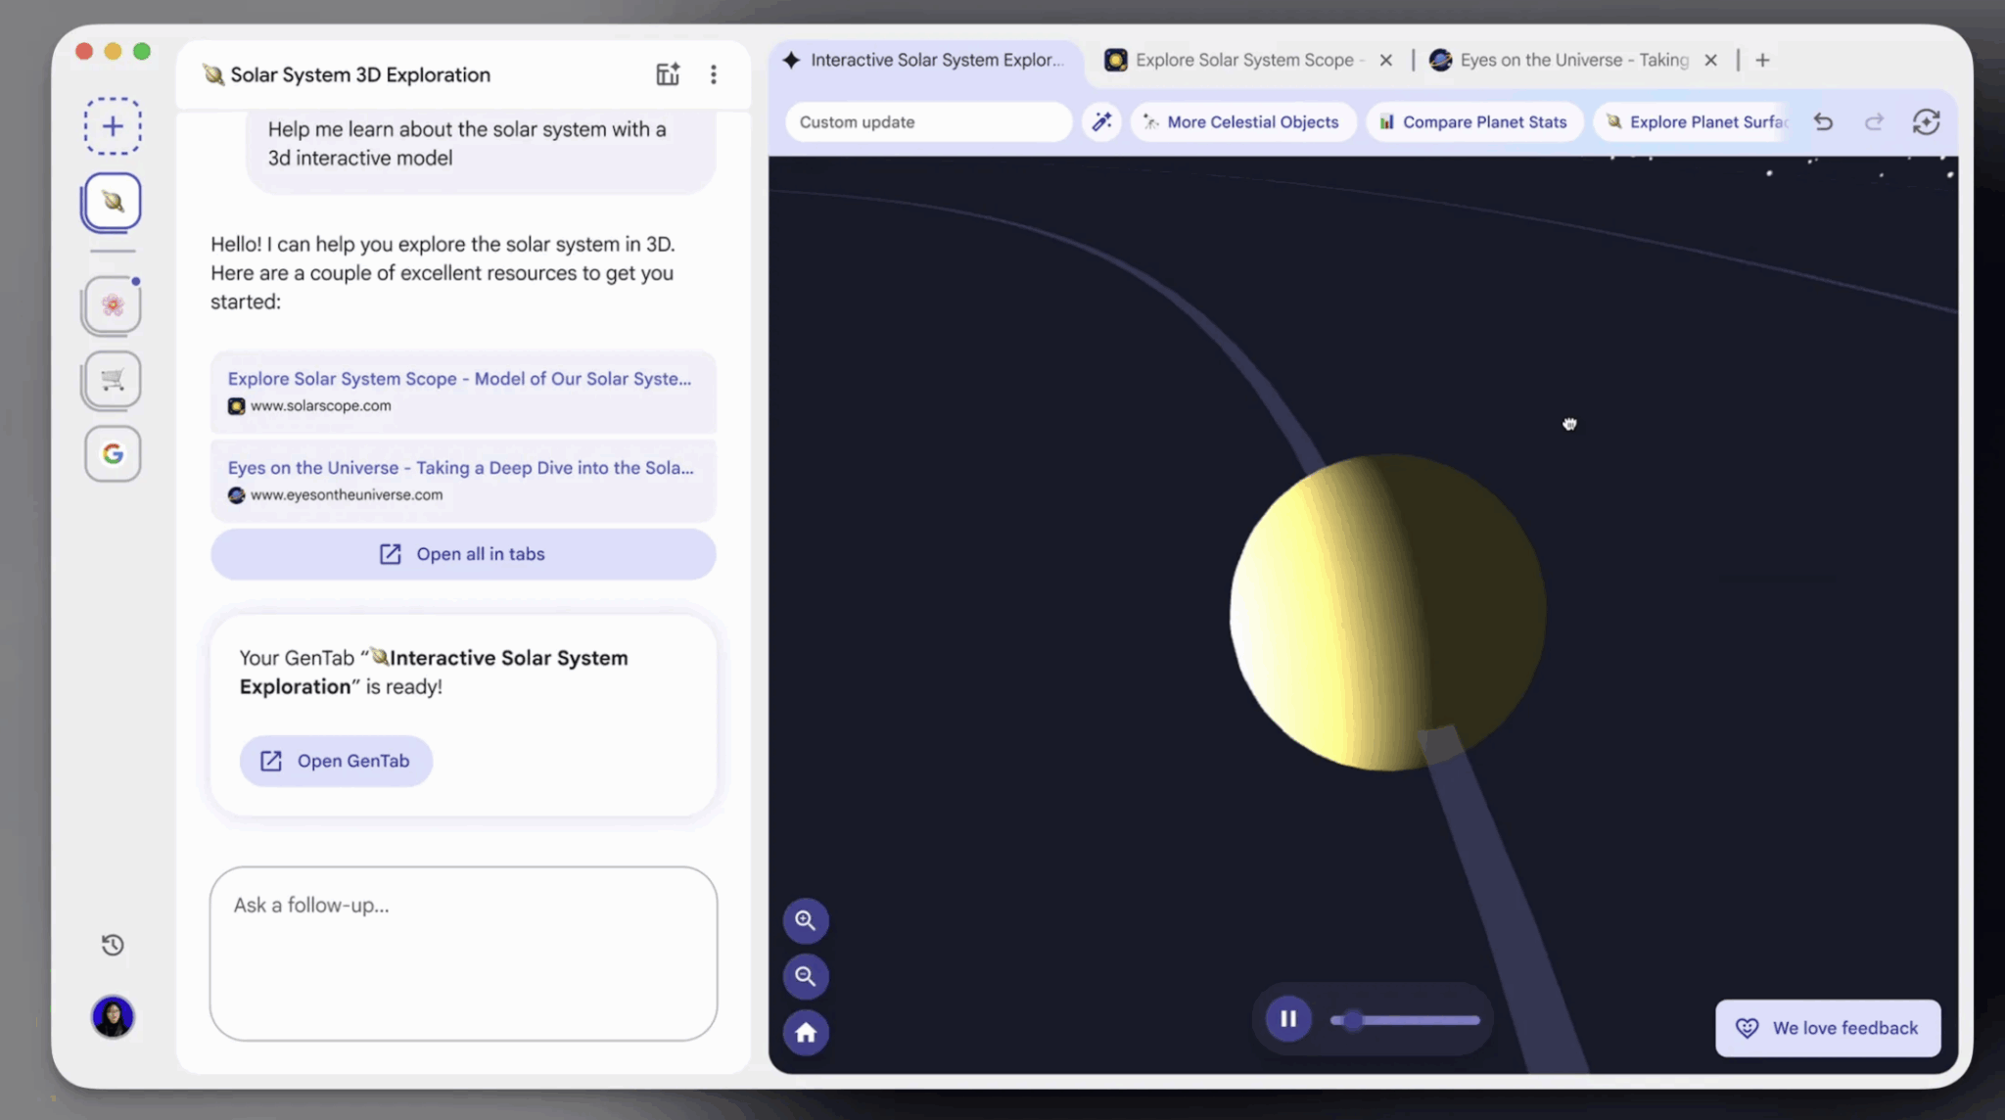The height and width of the screenshot is (1120, 2005).
Task: Click the undo arrow in the GenTab toolbar
Action: pos(1824,121)
